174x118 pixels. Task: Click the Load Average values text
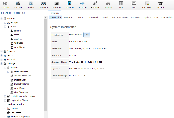point(77,76)
